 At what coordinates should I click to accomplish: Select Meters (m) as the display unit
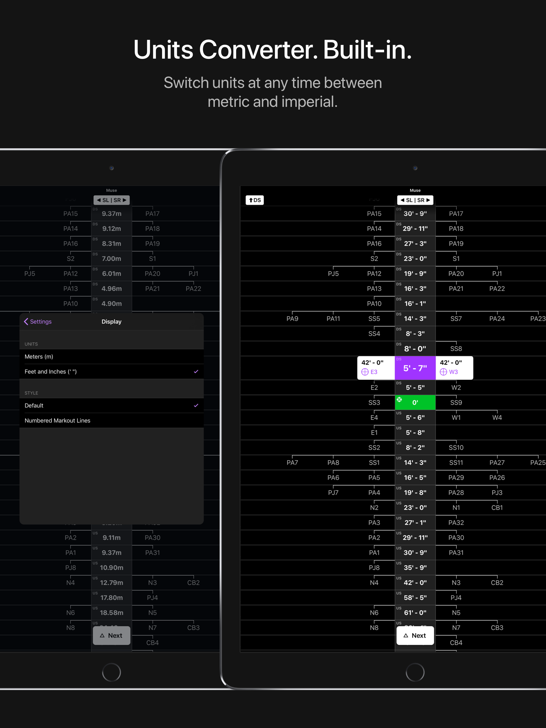pyautogui.click(x=39, y=357)
